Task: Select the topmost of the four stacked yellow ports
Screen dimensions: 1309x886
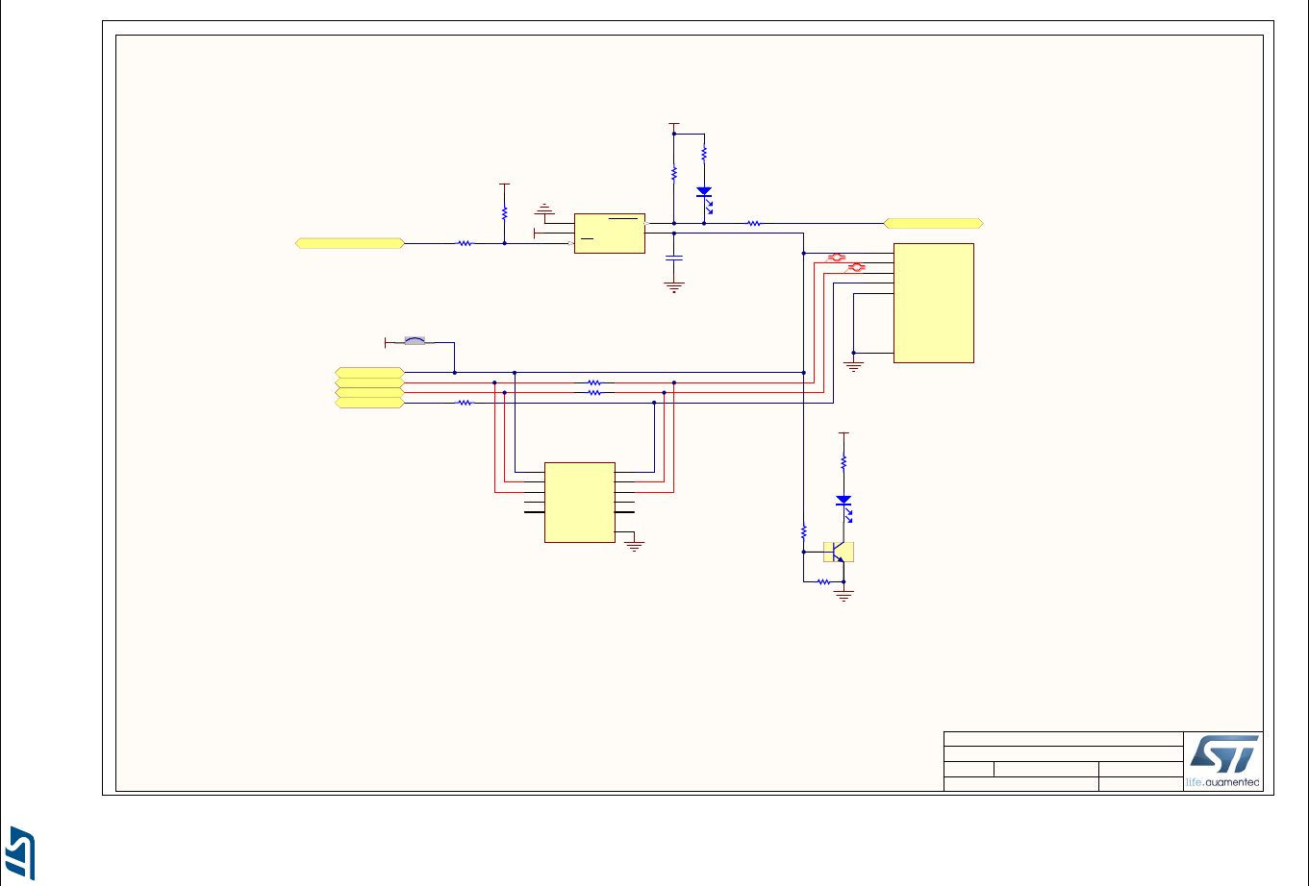Action: pos(369,372)
